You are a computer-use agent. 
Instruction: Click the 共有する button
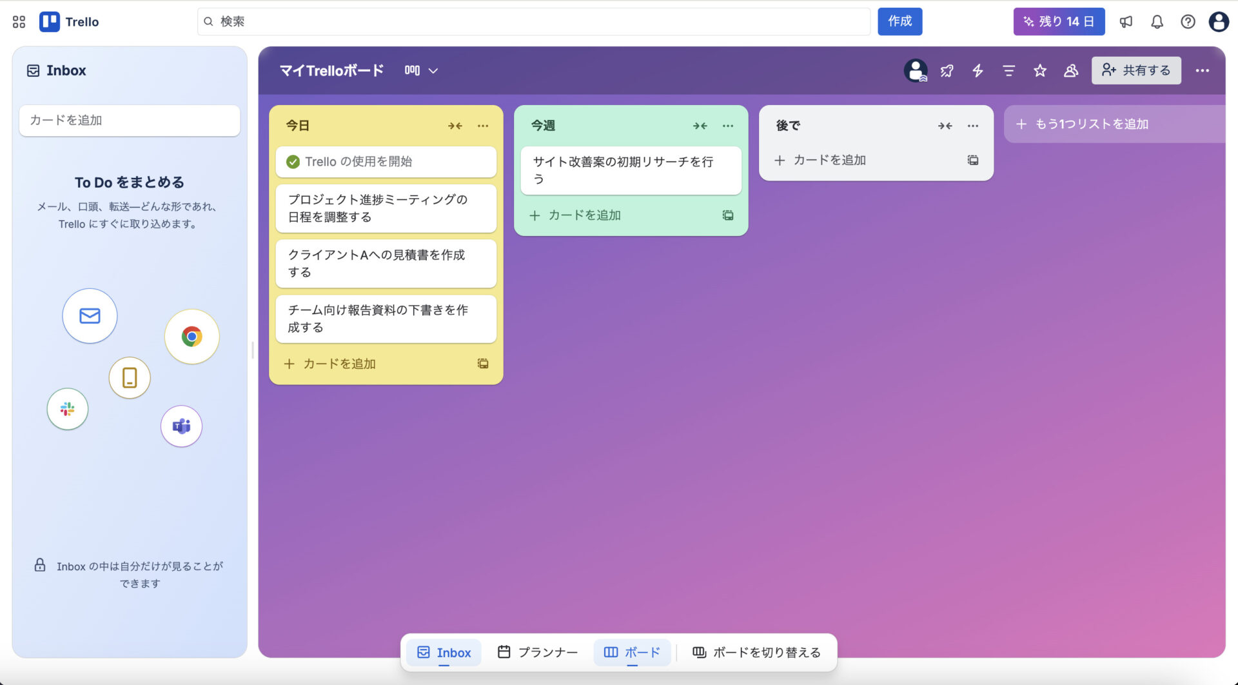(x=1136, y=70)
